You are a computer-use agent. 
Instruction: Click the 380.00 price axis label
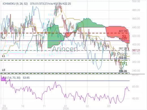pos(136,53)
